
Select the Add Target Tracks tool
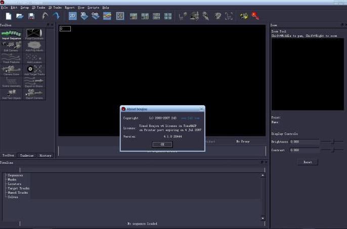click(34, 69)
